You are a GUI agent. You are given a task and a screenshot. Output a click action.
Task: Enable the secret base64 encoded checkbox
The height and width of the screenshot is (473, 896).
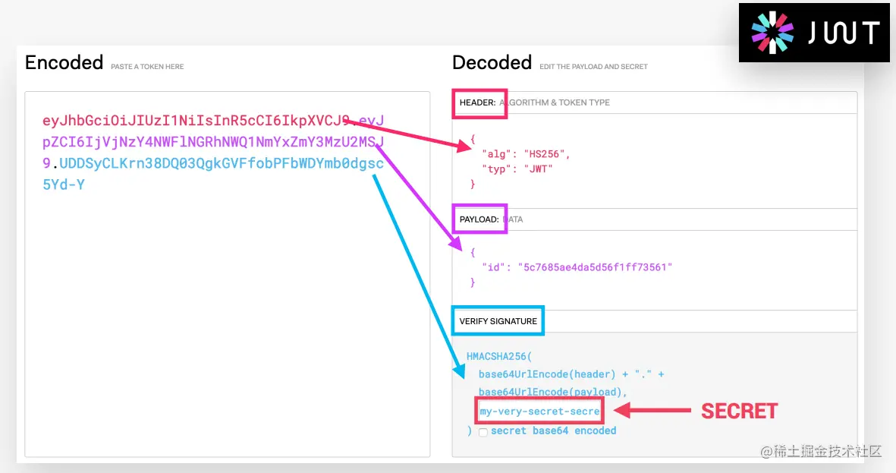[483, 432]
